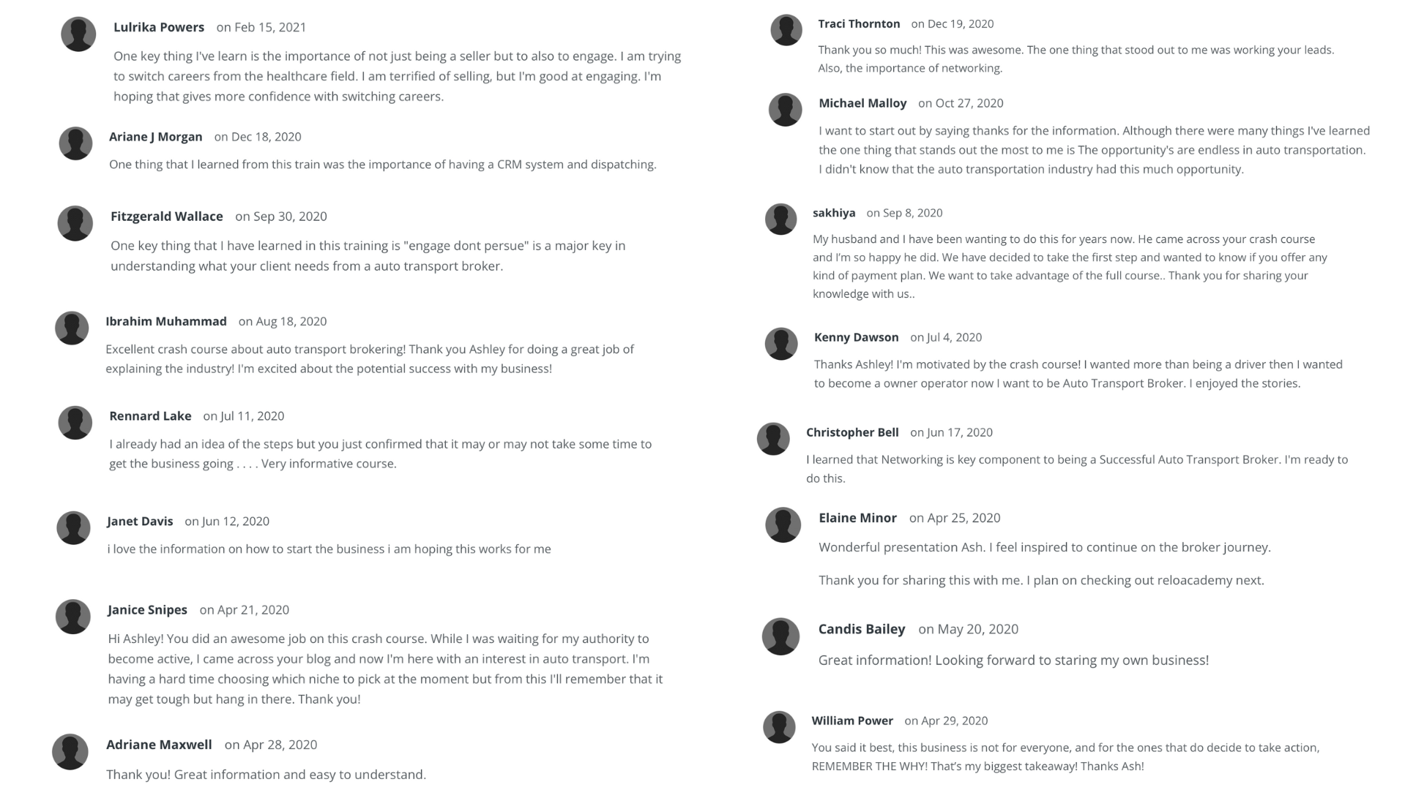1405x790 pixels.
Task: Click Michael Malloy's profile avatar
Action: 785,110
